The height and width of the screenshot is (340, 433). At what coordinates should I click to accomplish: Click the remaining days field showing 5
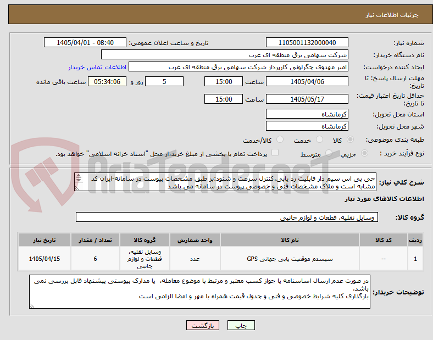click(x=164, y=81)
